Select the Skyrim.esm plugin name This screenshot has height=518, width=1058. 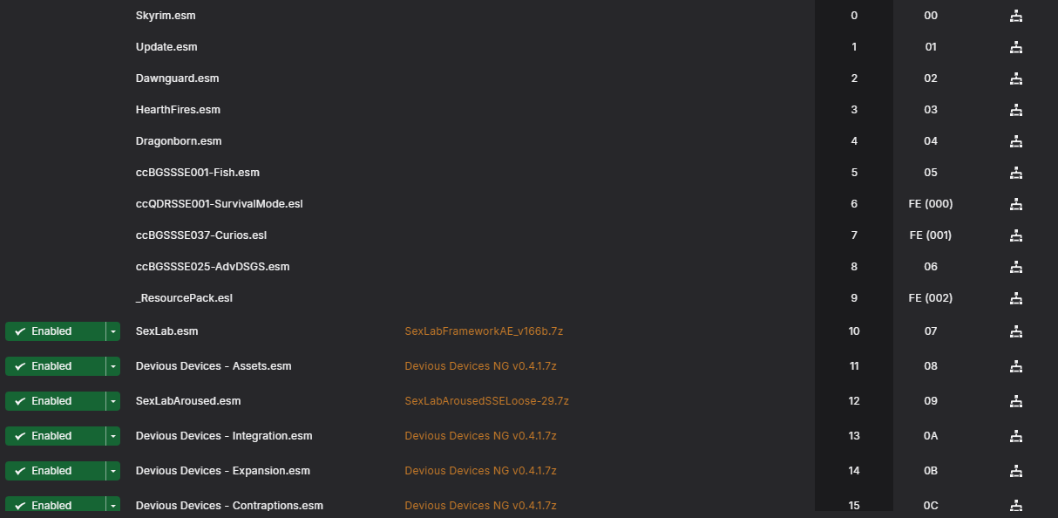pyautogui.click(x=166, y=16)
